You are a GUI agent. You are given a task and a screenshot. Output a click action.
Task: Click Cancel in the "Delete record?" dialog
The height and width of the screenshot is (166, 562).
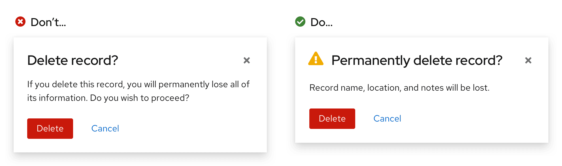pyautogui.click(x=105, y=129)
